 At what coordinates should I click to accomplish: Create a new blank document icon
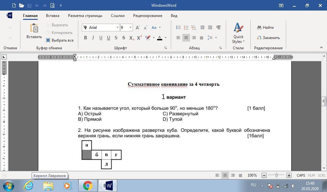(x=14, y=5)
